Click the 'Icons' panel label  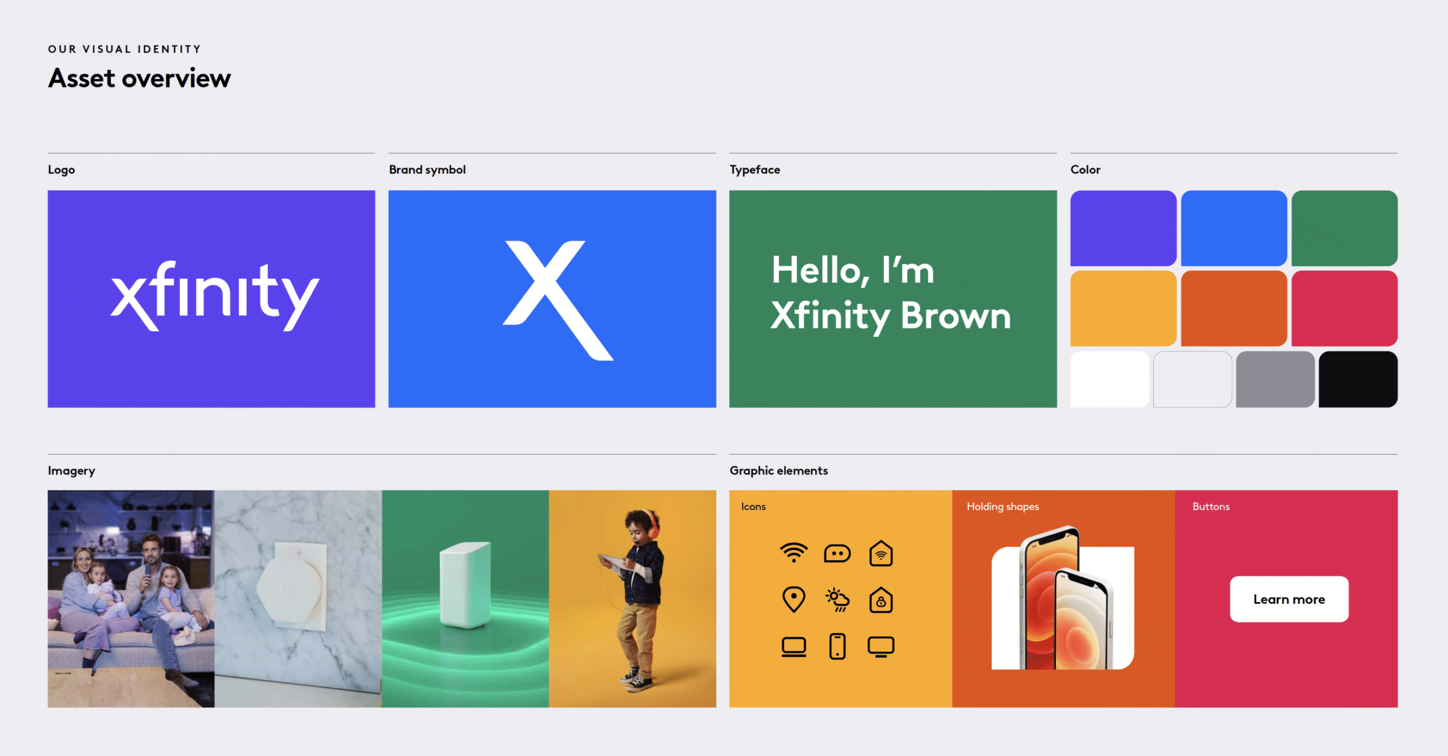click(753, 507)
